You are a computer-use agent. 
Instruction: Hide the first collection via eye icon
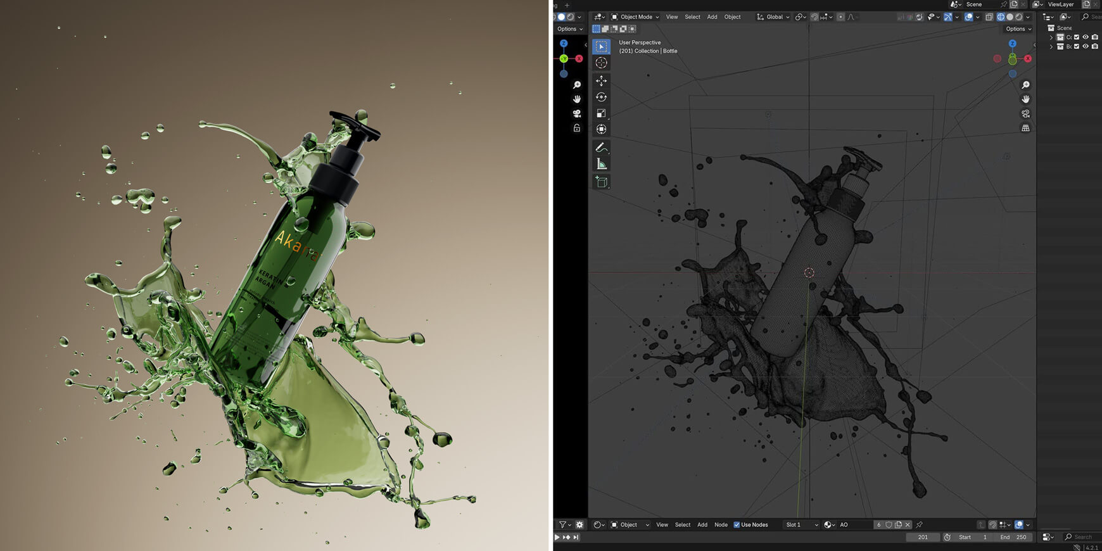pyautogui.click(x=1086, y=37)
